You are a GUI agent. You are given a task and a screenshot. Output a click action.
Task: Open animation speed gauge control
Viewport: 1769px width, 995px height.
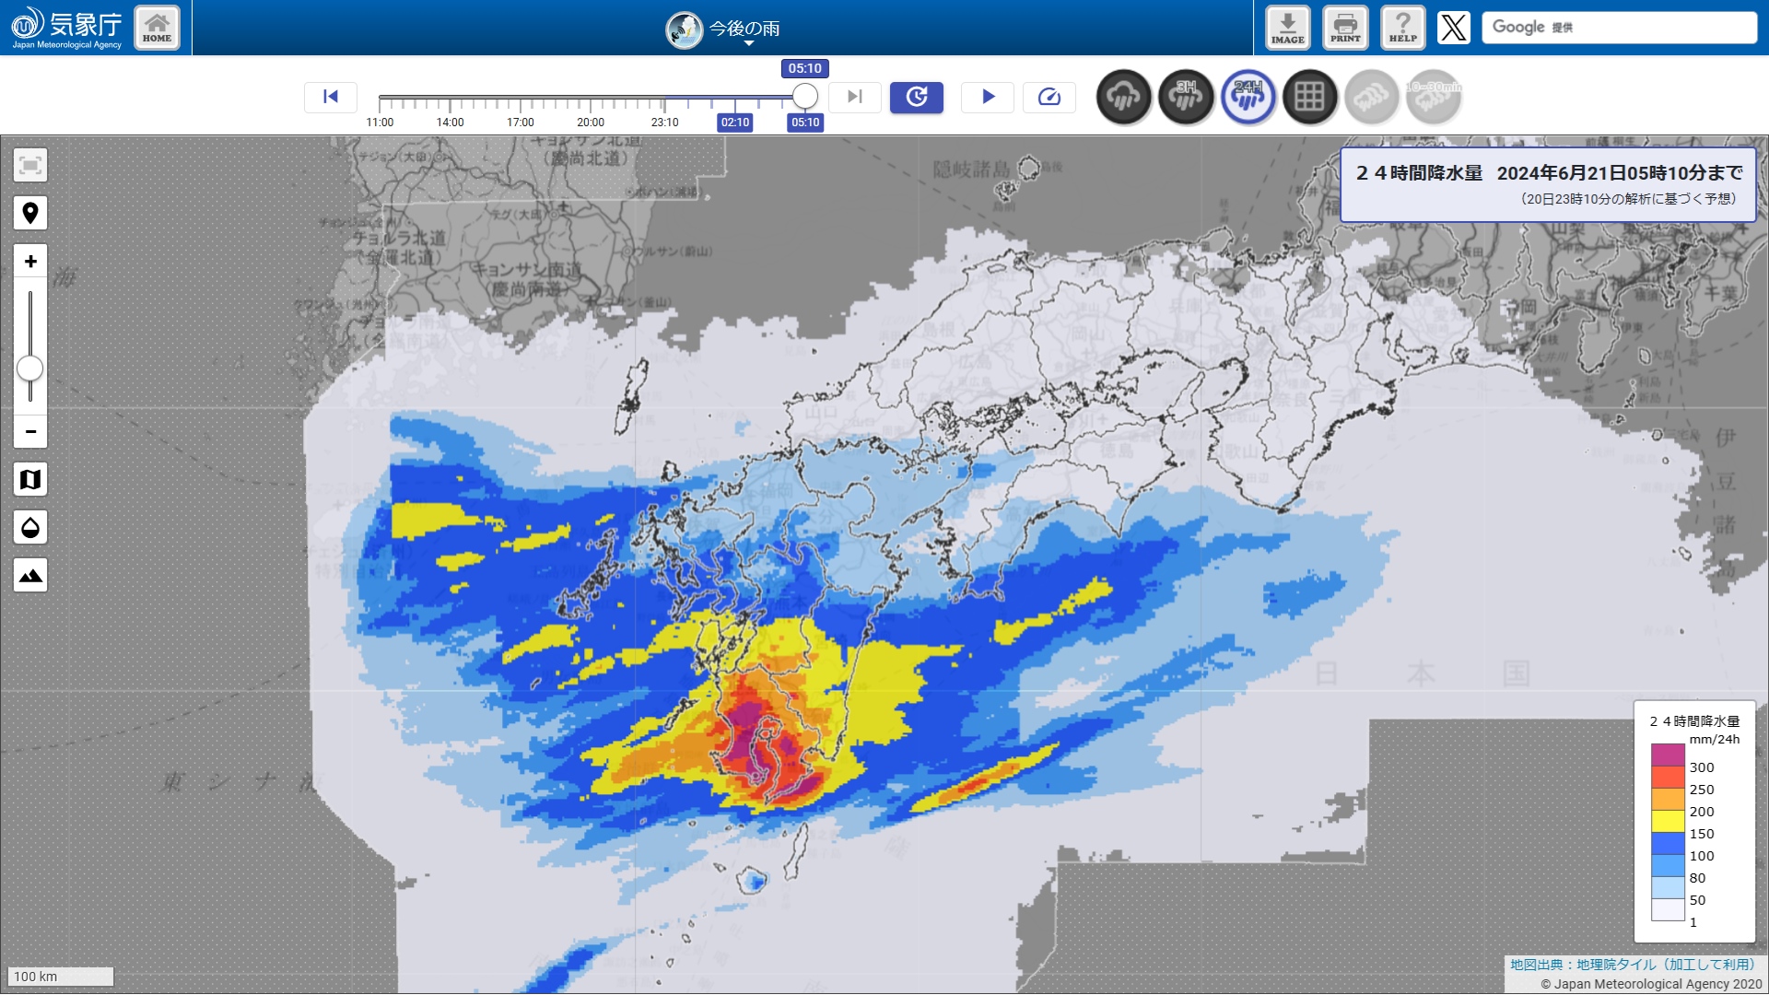[x=1049, y=97]
